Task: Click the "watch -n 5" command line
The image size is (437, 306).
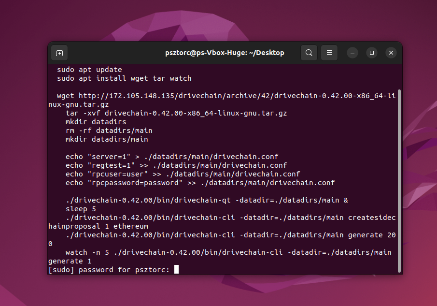Action: (228, 252)
